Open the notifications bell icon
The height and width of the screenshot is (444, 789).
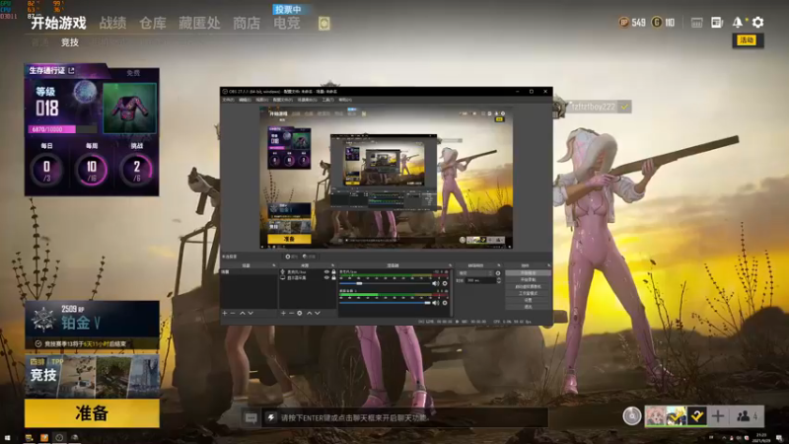[x=737, y=22]
